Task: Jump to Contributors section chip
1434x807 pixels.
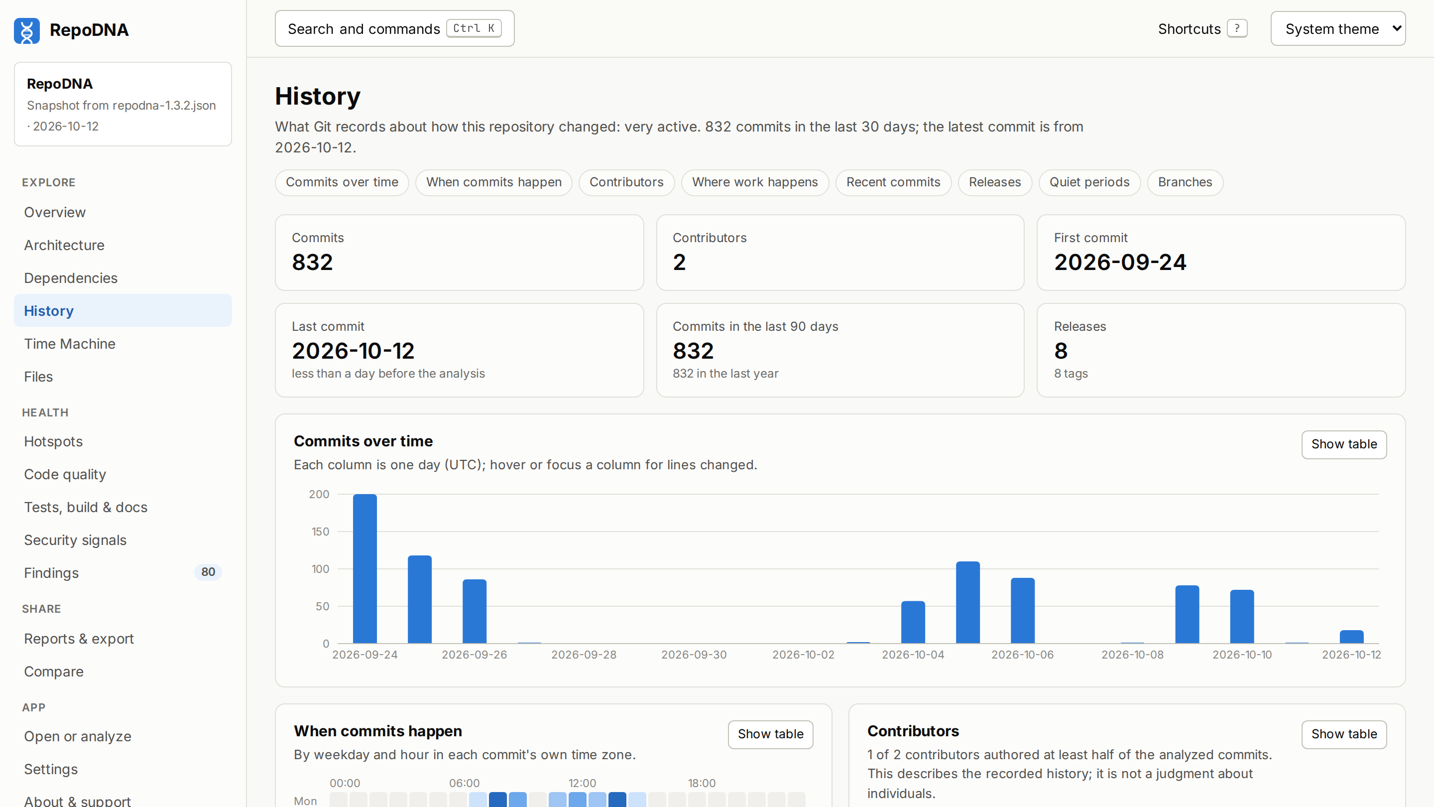Action: click(626, 182)
